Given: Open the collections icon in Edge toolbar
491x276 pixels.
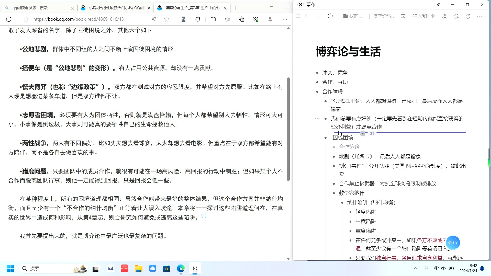Looking at the screenshot, I should pyautogui.click(x=241, y=19).
